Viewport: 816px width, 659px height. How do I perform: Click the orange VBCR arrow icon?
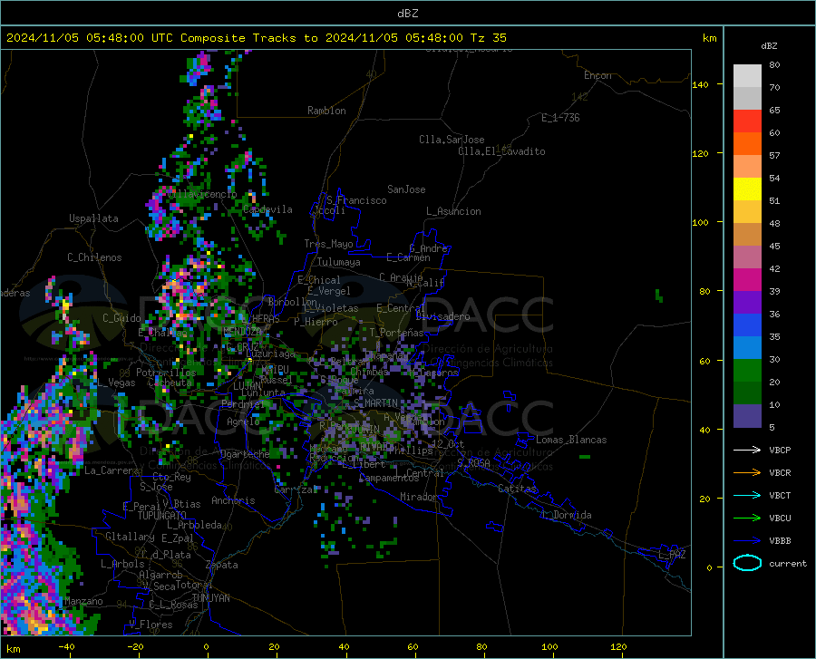[747, 473]
